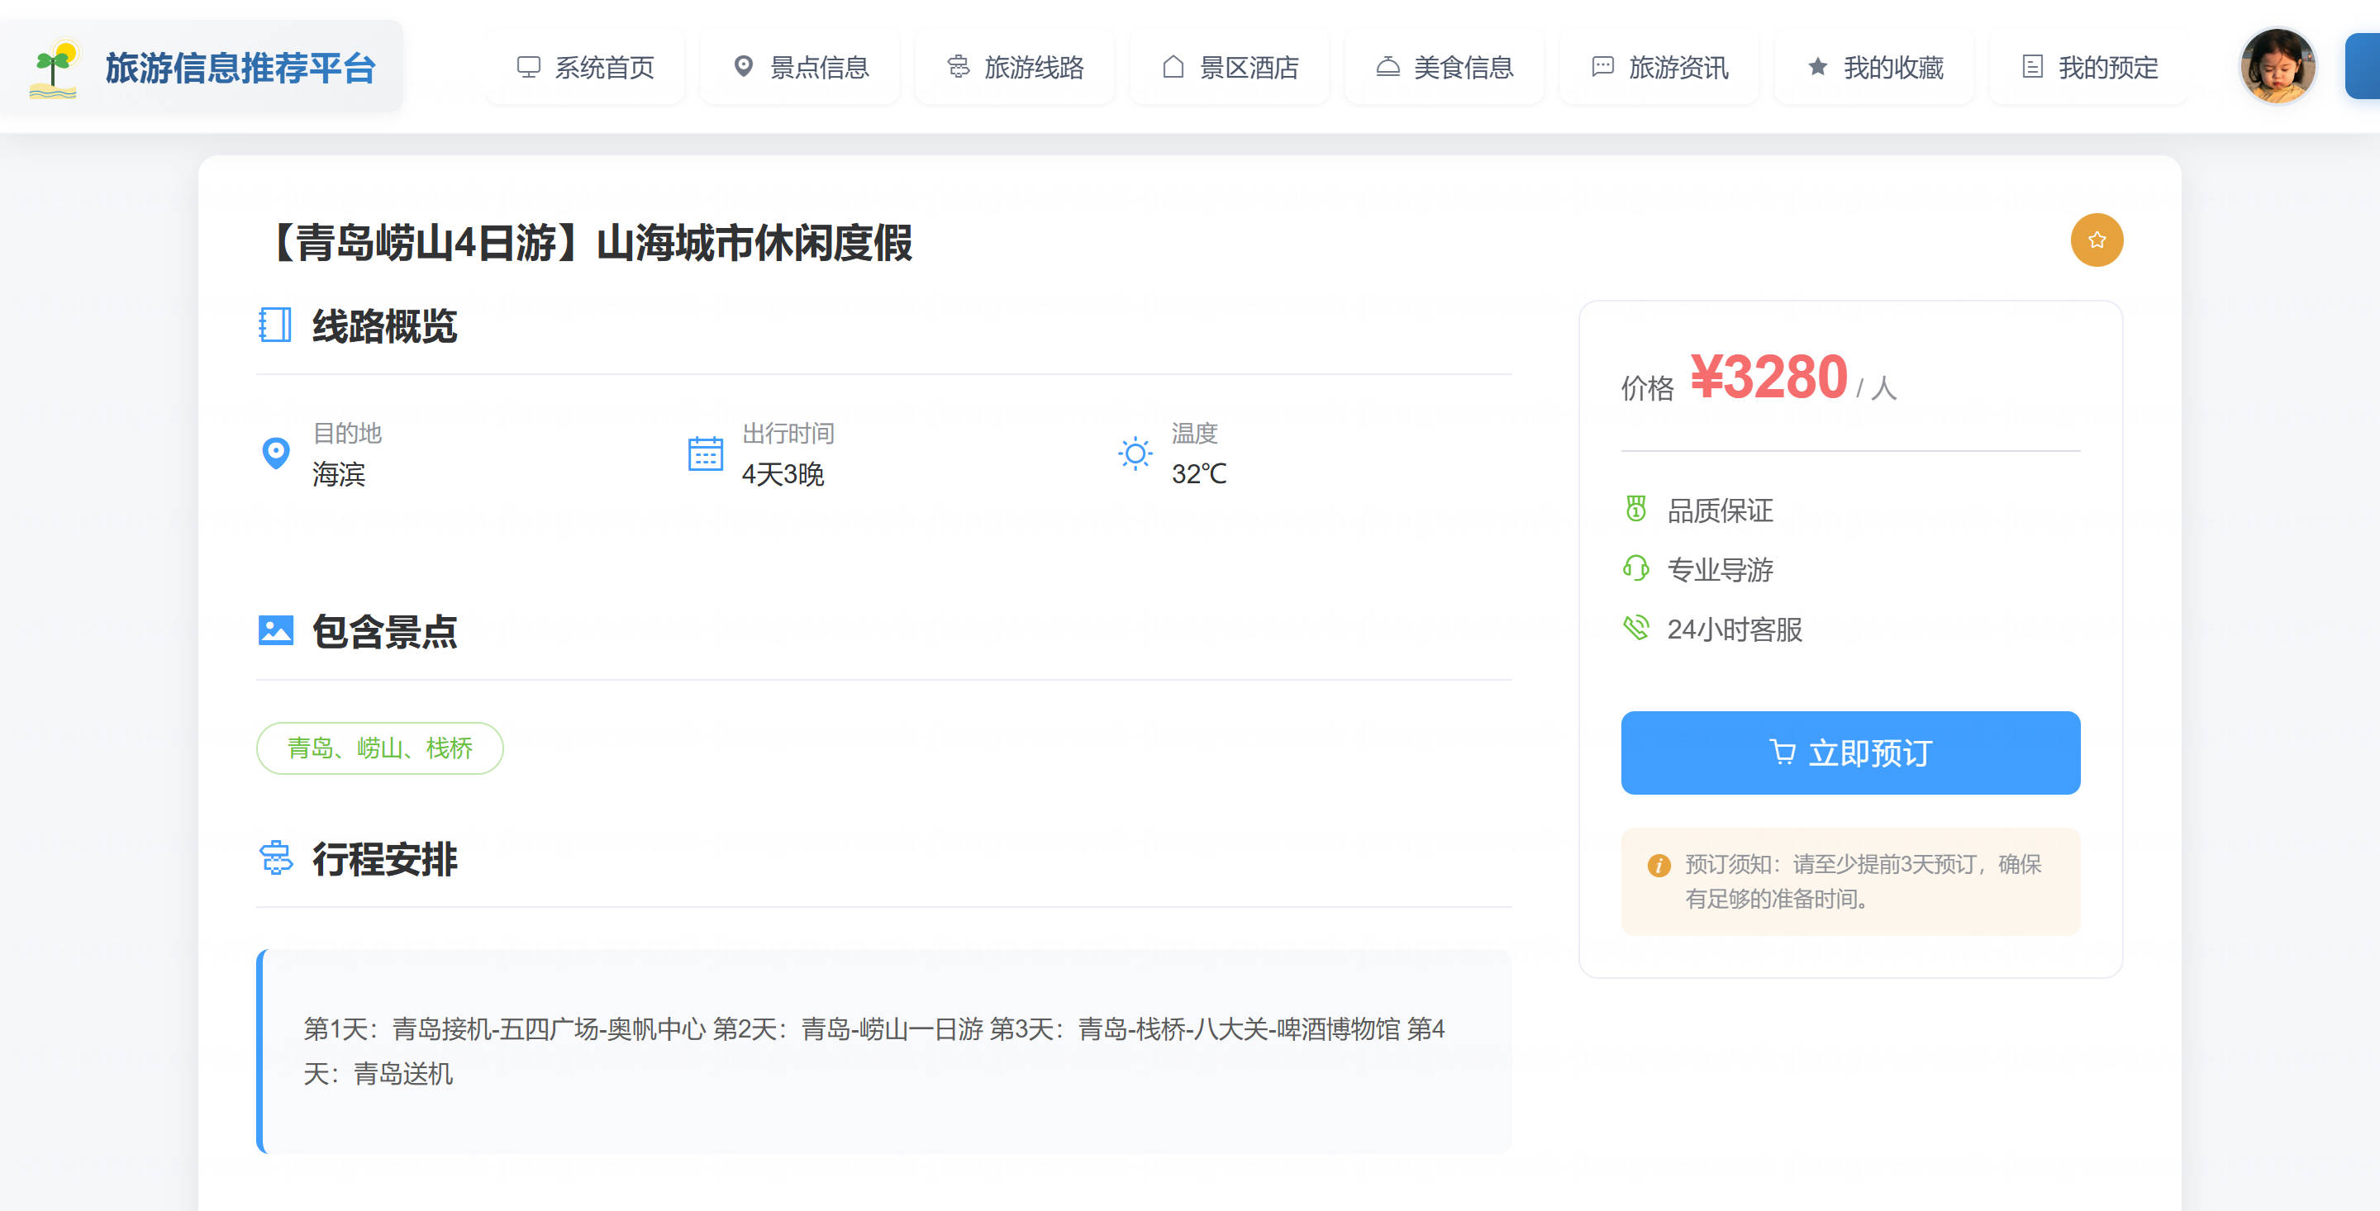
Task: Click the medal icon beside 品质保证
Action: (x=1635, y=509)
